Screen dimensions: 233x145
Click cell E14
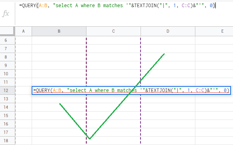click(214, 107)
